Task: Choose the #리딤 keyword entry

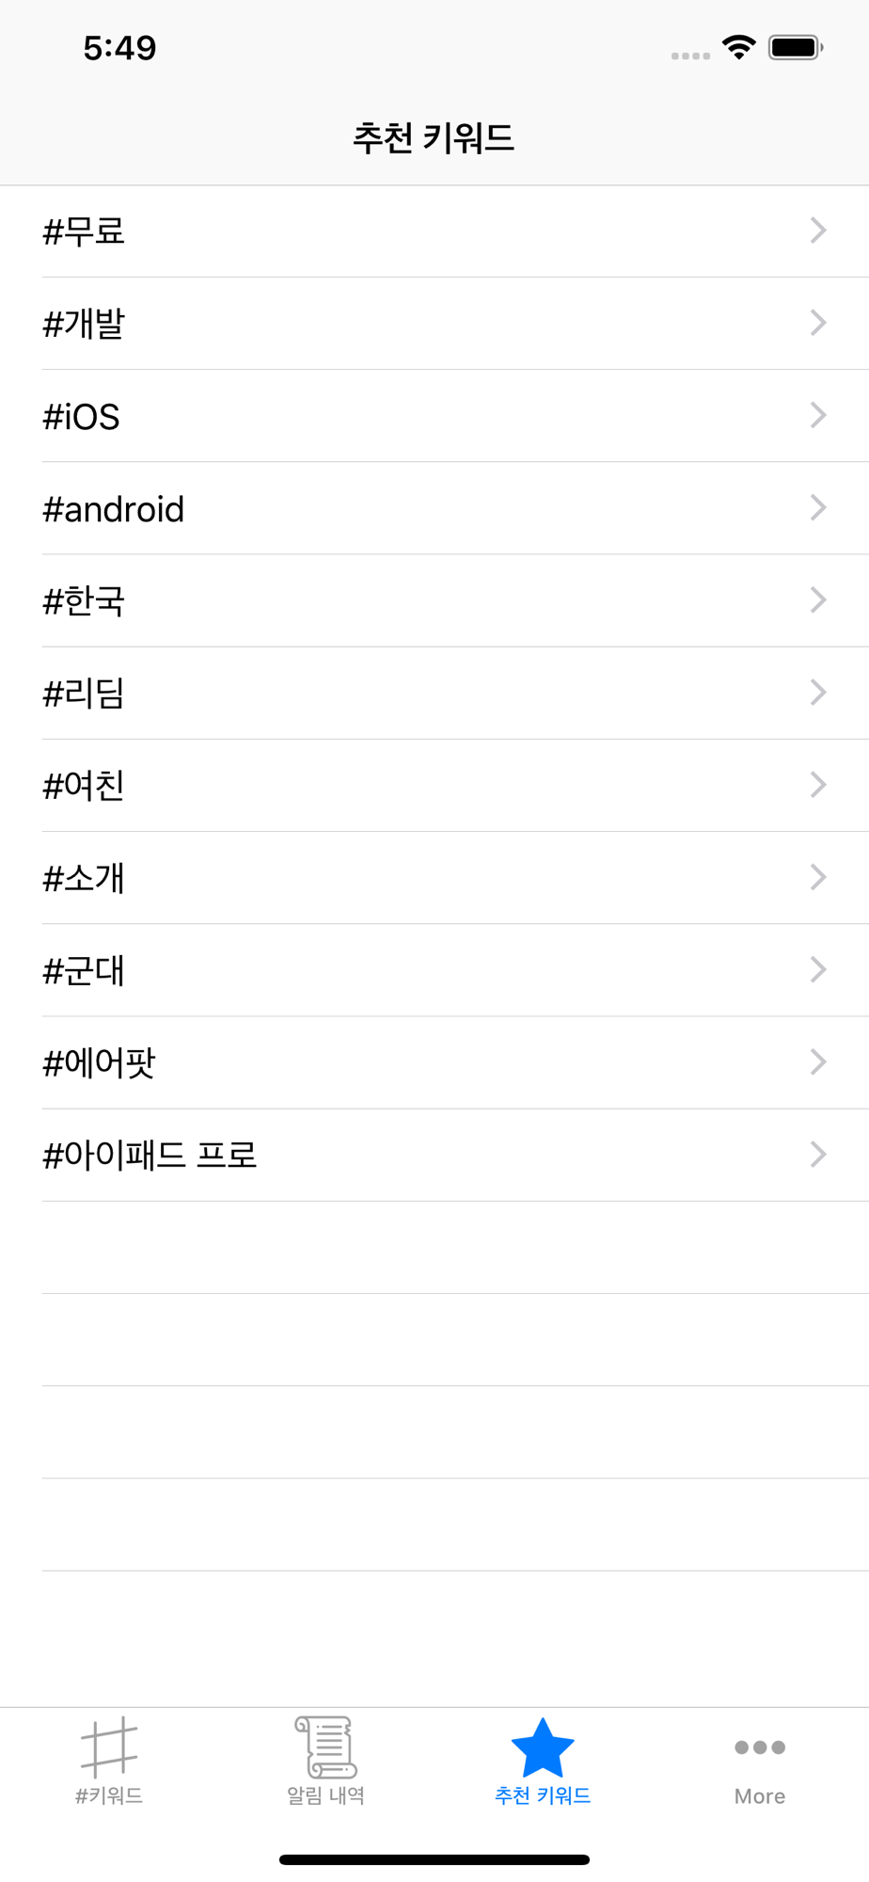Action: [434, 693]
